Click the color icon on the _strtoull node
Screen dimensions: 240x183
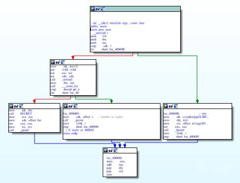53,62
